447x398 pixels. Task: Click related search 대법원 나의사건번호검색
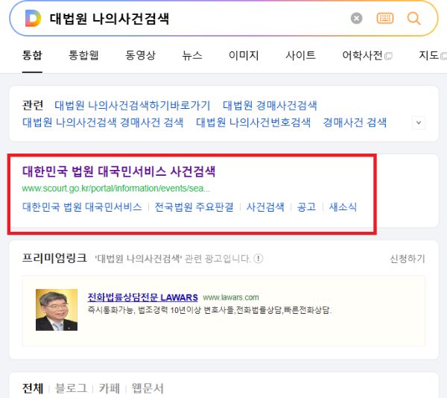pos(253,122)
